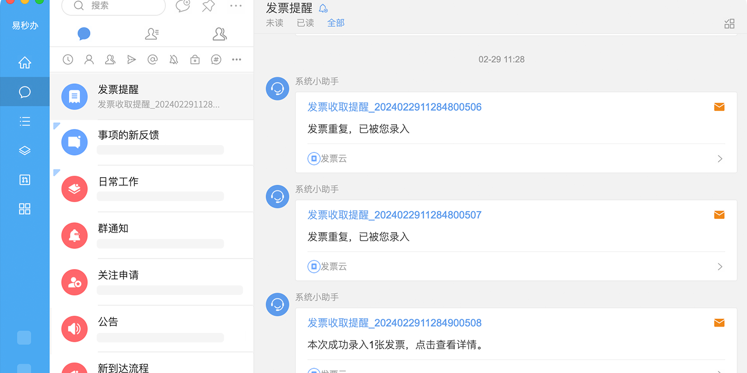Filter conversations by @ mentions icon
This screenshot has width=747, height=373.
tap(153, 60)
